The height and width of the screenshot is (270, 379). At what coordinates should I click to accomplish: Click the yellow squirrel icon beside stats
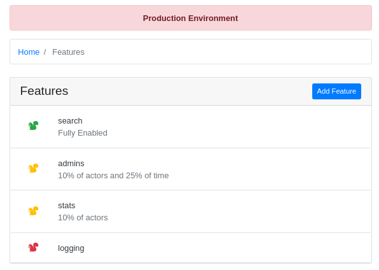click(33, 211)
